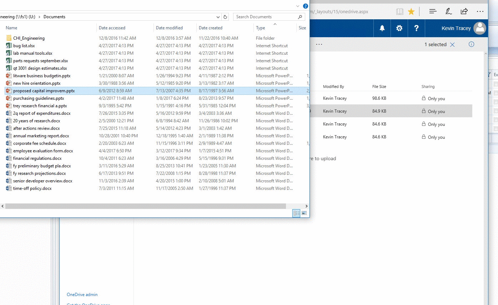This screenshot has height=305, width=498.
Task: Open File Explorer help question mark icon
Action: click(306, 6)
